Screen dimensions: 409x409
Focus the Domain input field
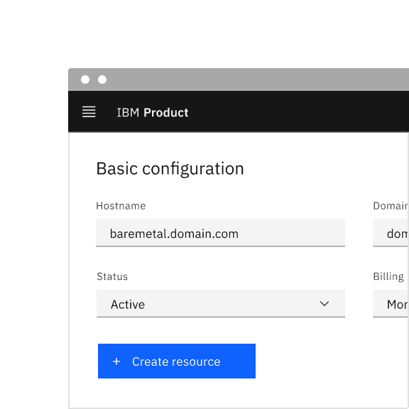(x=391, y=233)
